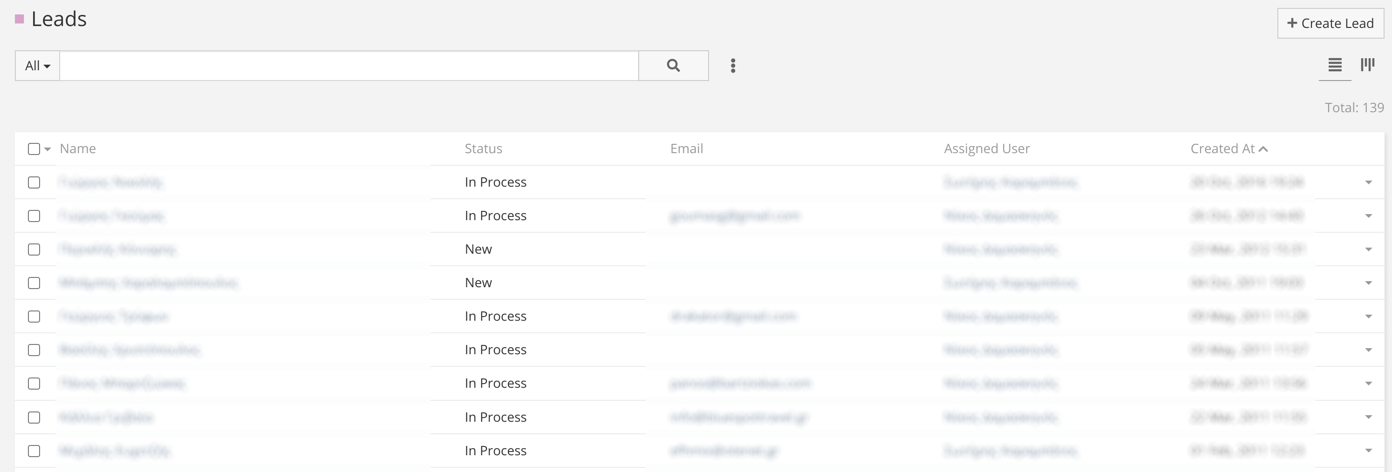Open the select-all caret dropdown in header

point(48,149)
